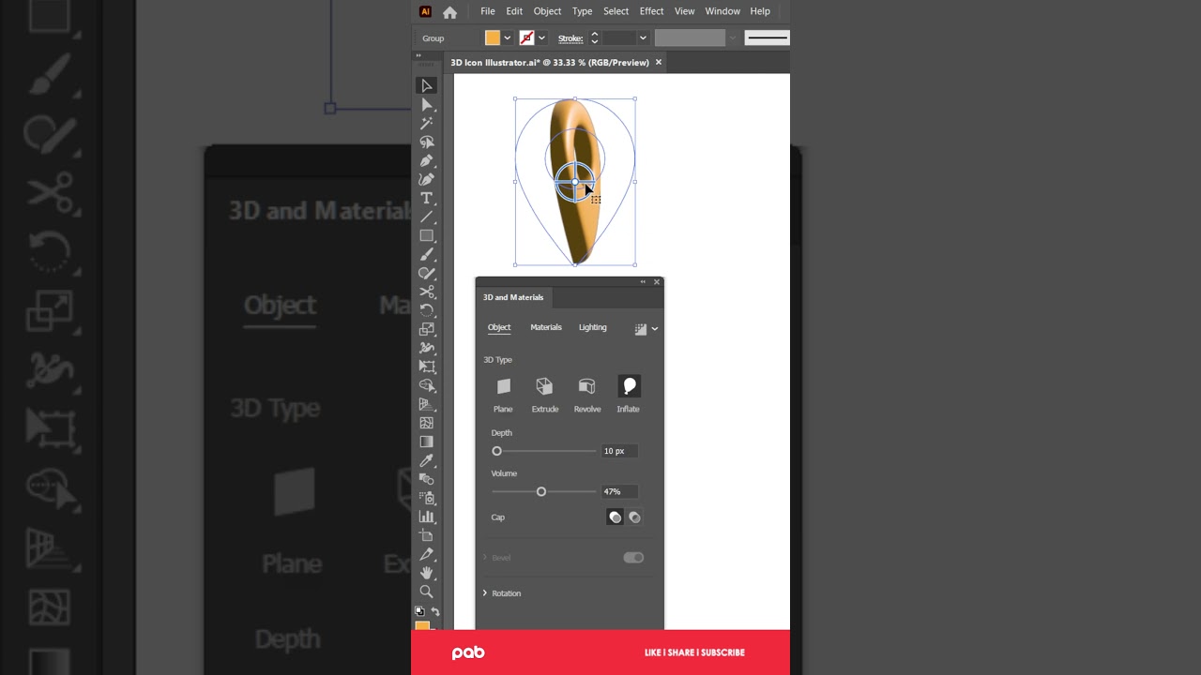Open stroke weight dropdown
The height and width of the screenshot is (675, 1201).
[x=643, y=38]
